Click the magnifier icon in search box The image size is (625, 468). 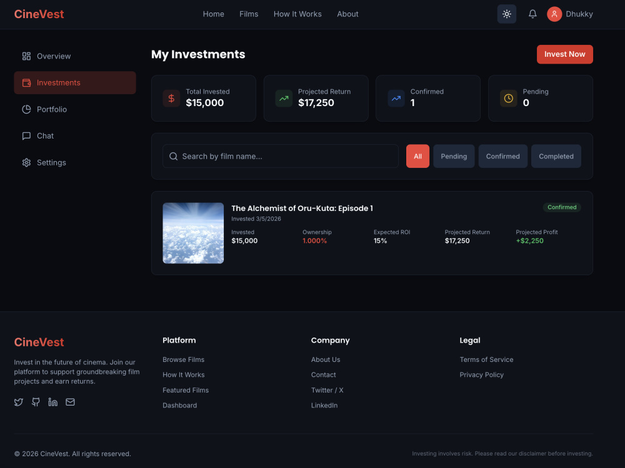pos(173,157)
